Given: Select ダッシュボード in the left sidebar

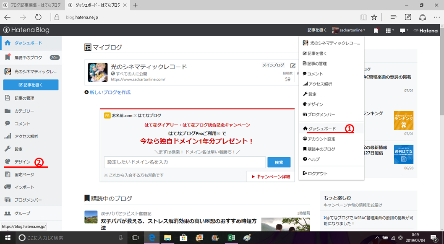Looking at the screenshot, I should [x=31, y=43].
